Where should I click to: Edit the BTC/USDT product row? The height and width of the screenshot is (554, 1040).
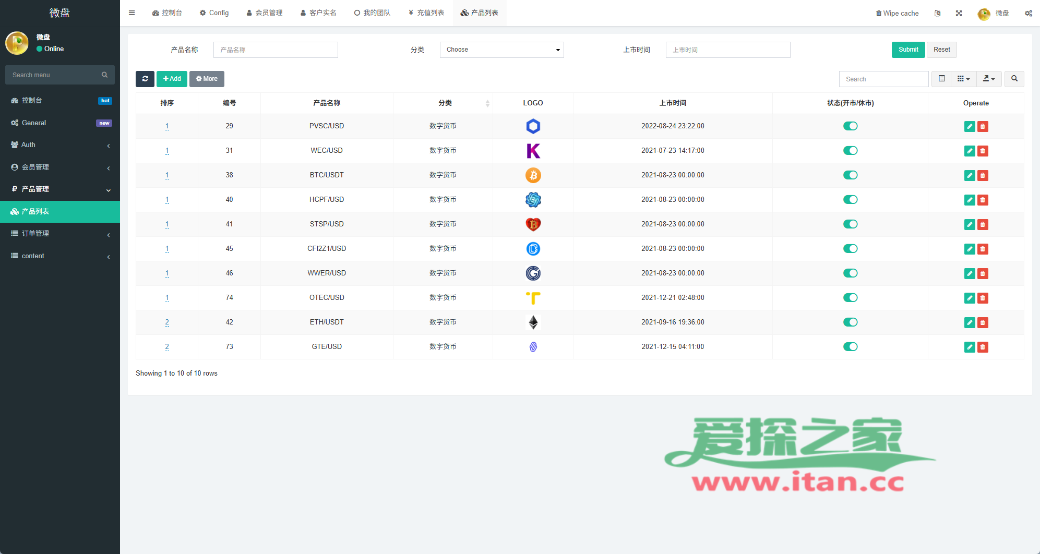pyautogui.click(x=970, y=175)
